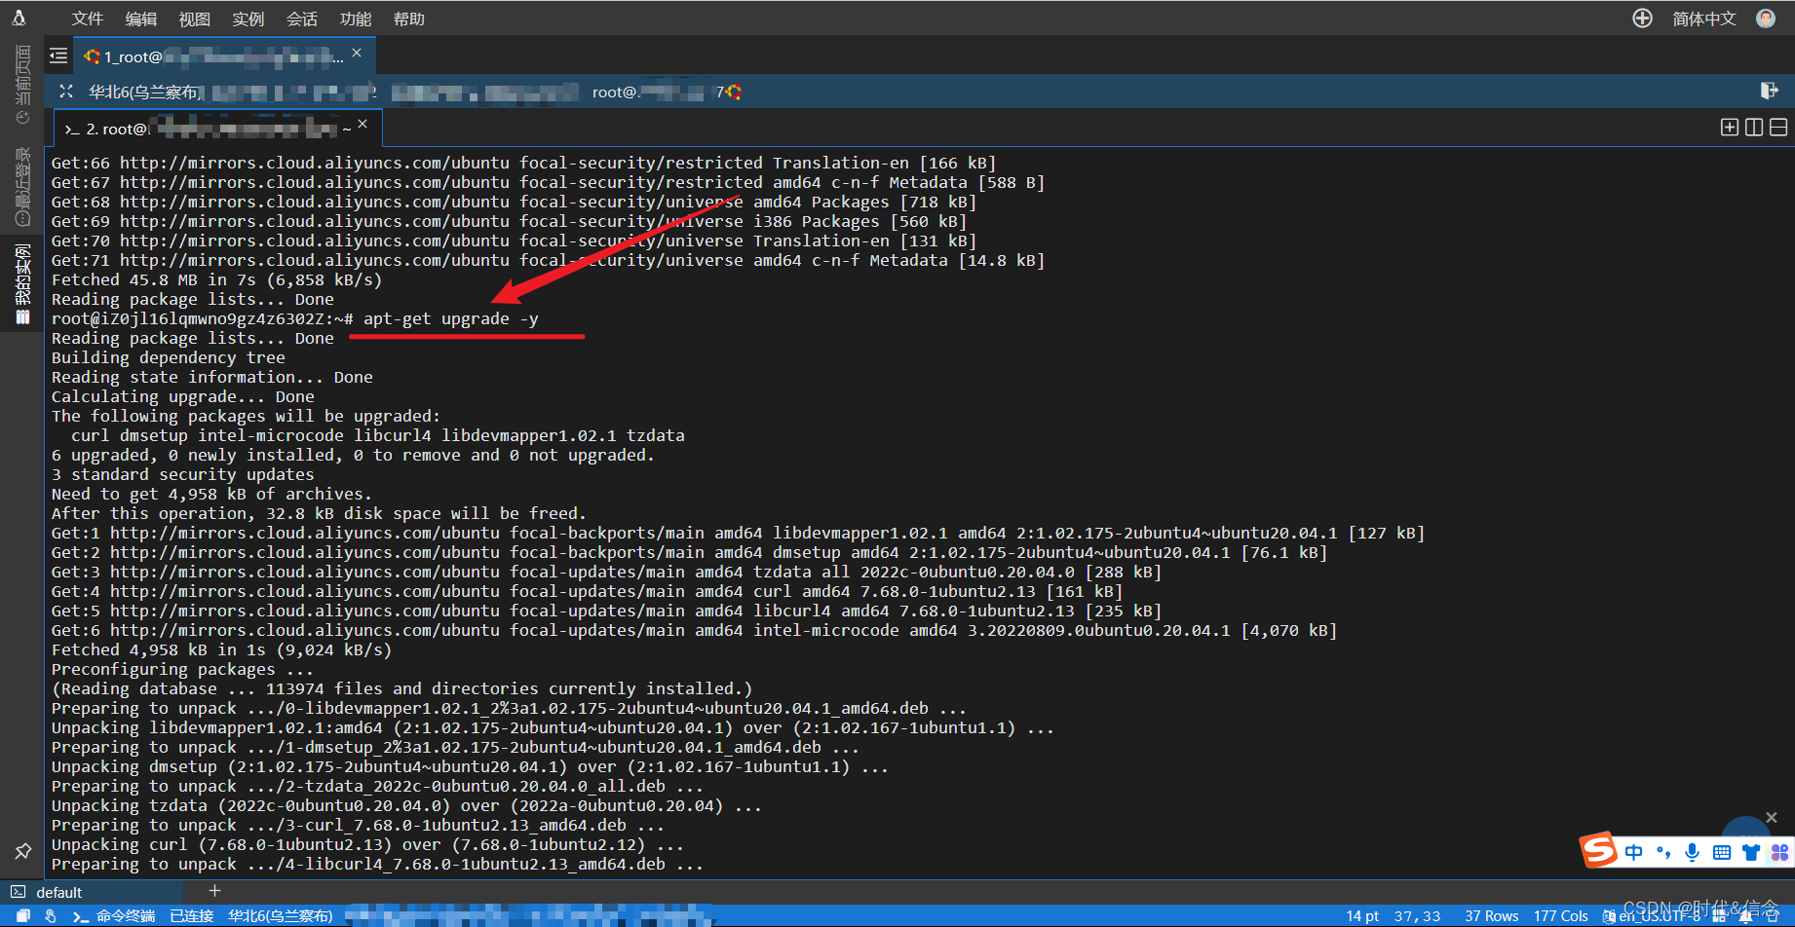Click the Building dependency tree line

click(x=168, y=357)
